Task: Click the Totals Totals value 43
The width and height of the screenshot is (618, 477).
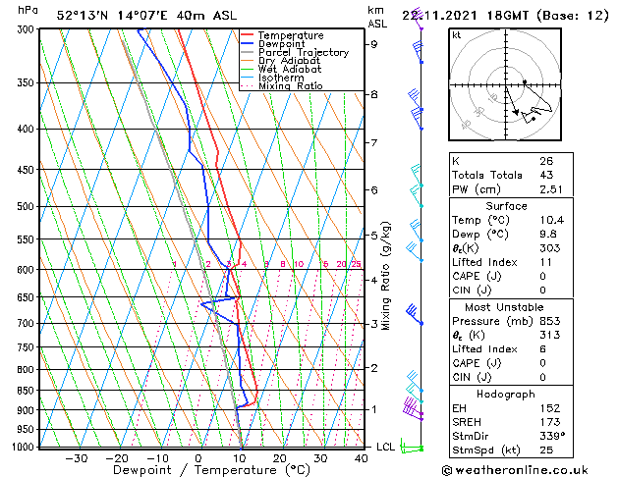Action: coord(546,175)
